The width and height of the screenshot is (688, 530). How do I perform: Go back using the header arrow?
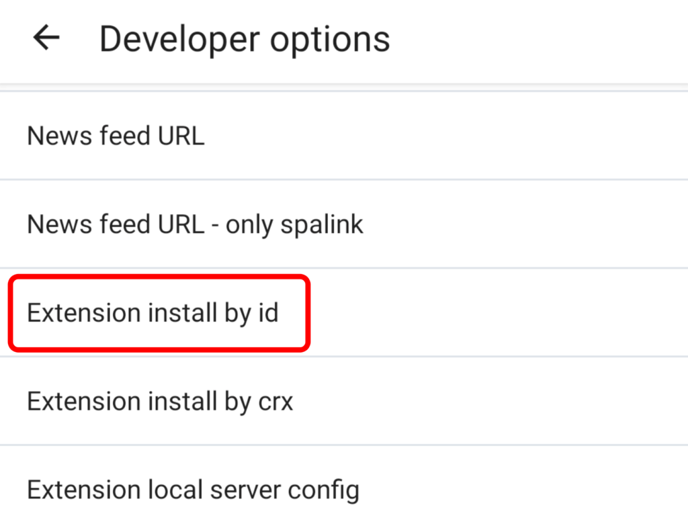(46, 38)
